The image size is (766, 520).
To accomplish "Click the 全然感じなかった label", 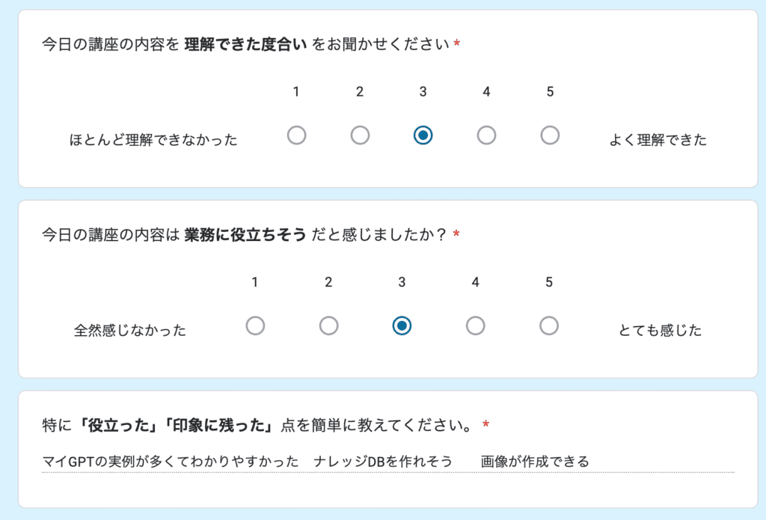I will (x=130, y=329).
